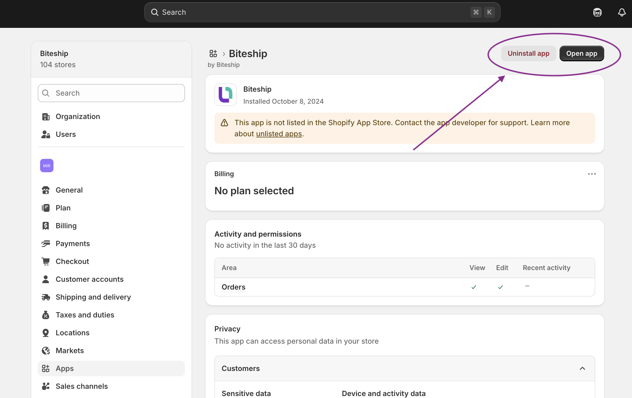Click the Orders View checkmark
Viewport: 632px width, 398px height.
474,287
